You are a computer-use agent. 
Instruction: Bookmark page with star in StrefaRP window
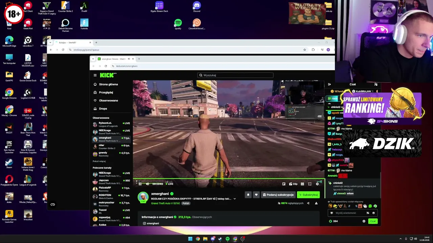point(304,50)
